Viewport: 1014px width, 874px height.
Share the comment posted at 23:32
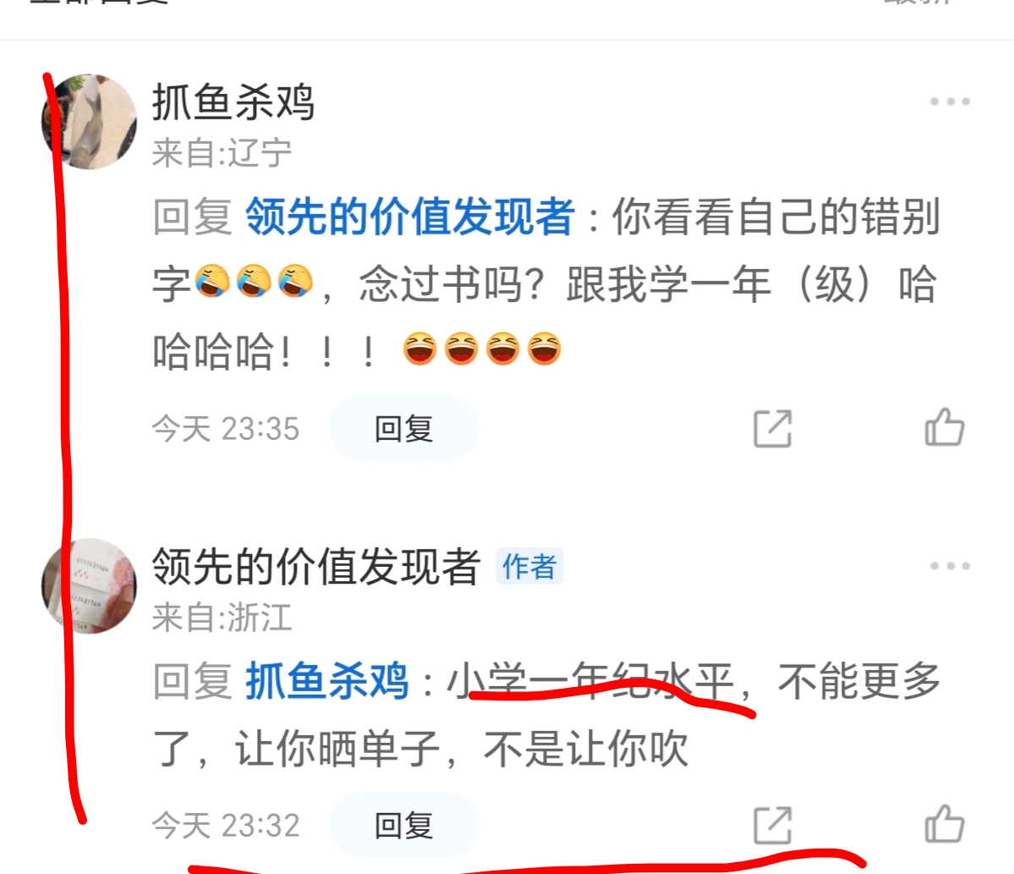click(x=773, y=825)
